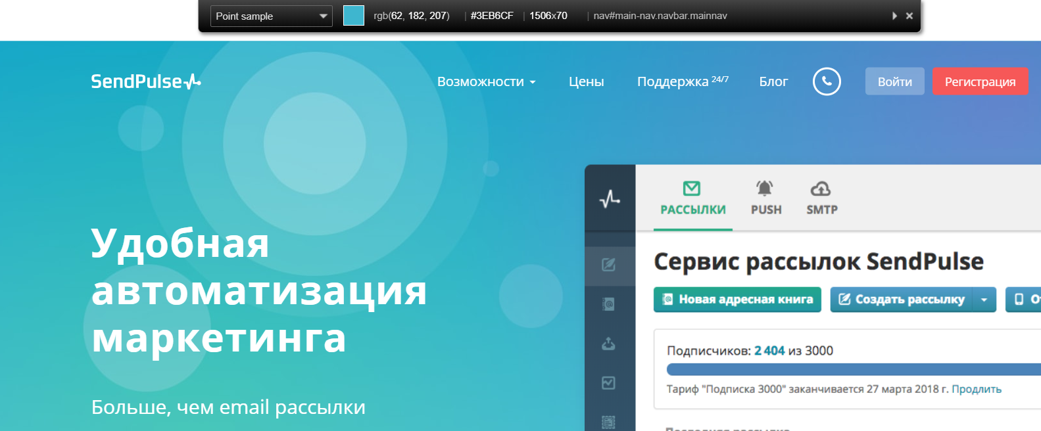Click the 1506x70 dimensions text
1041x431 pixels.
pos(548,16)
